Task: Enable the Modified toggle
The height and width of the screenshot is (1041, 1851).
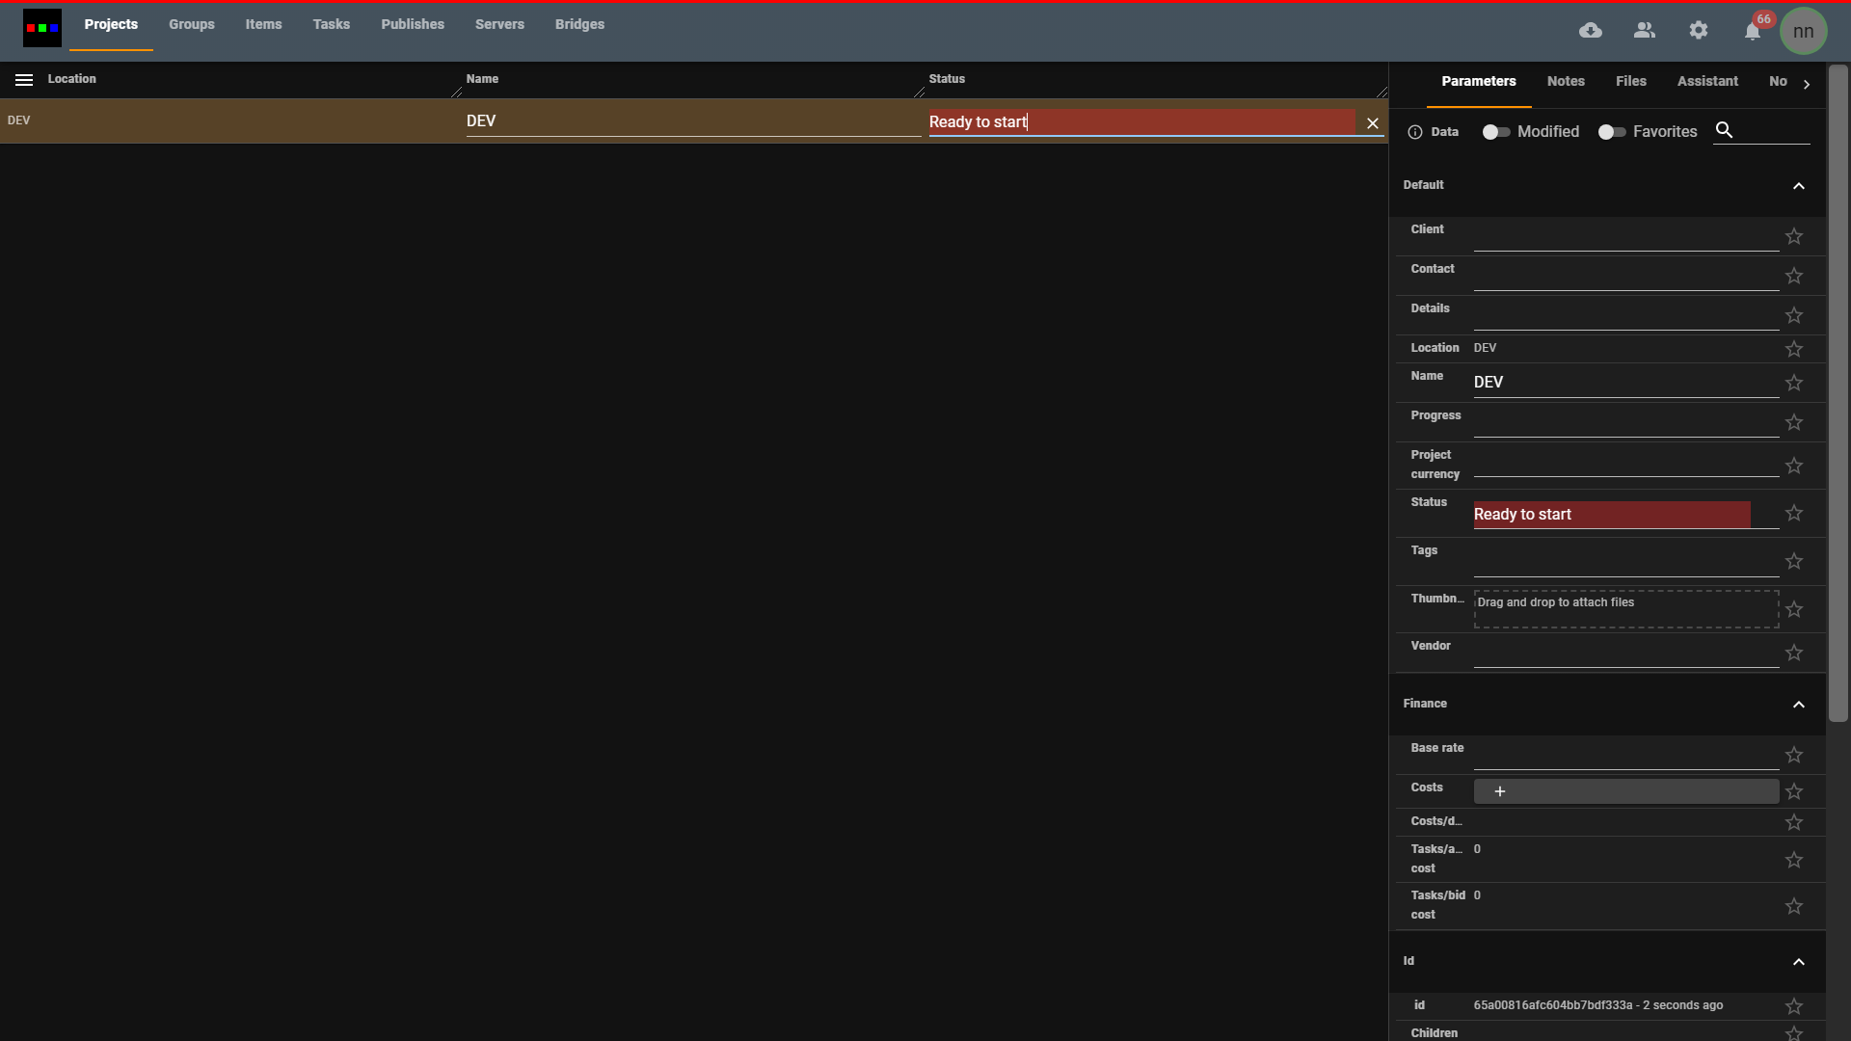Action: (1495, 132)
